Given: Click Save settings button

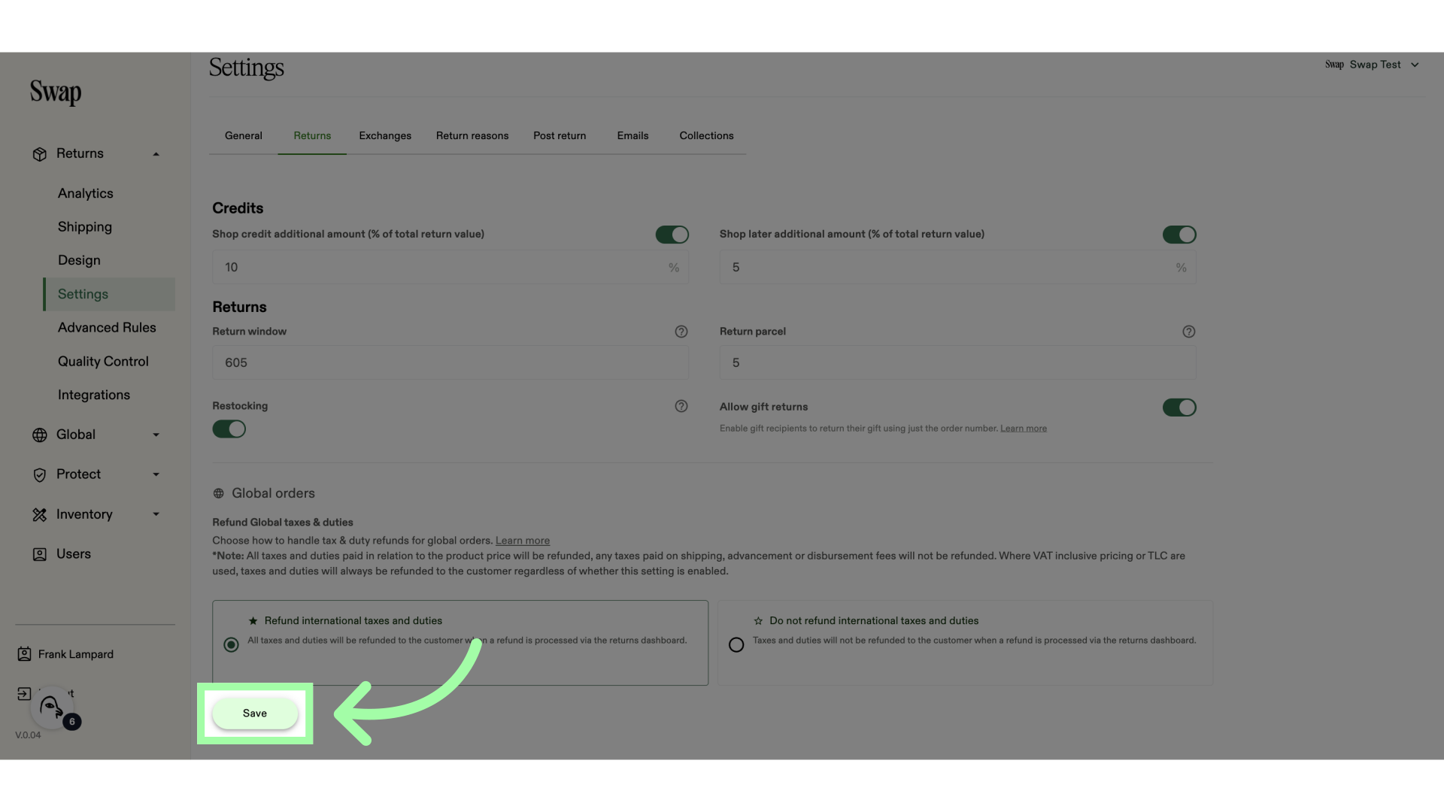Looking at the screenshot, I should [255, 713].
